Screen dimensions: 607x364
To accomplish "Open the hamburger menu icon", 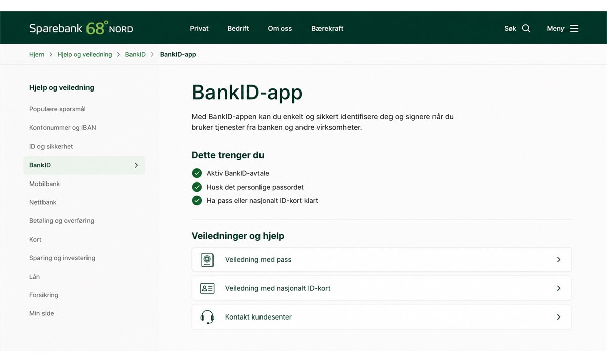I will 574,28.
